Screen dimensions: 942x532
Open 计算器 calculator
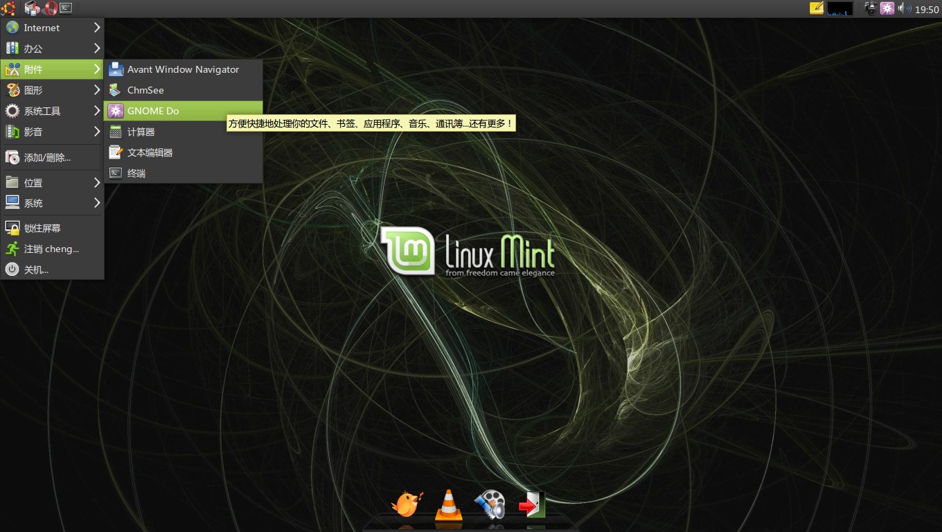coord(184,132)
